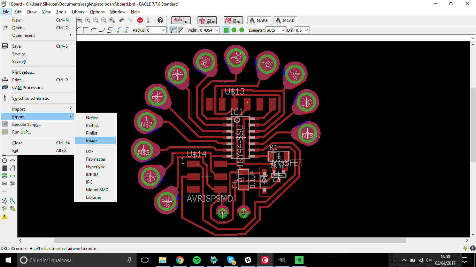The width and height of the screenshot is (476, 267).
Task: Open Spotify from the taskbar
Action: [x=197, y=260]
